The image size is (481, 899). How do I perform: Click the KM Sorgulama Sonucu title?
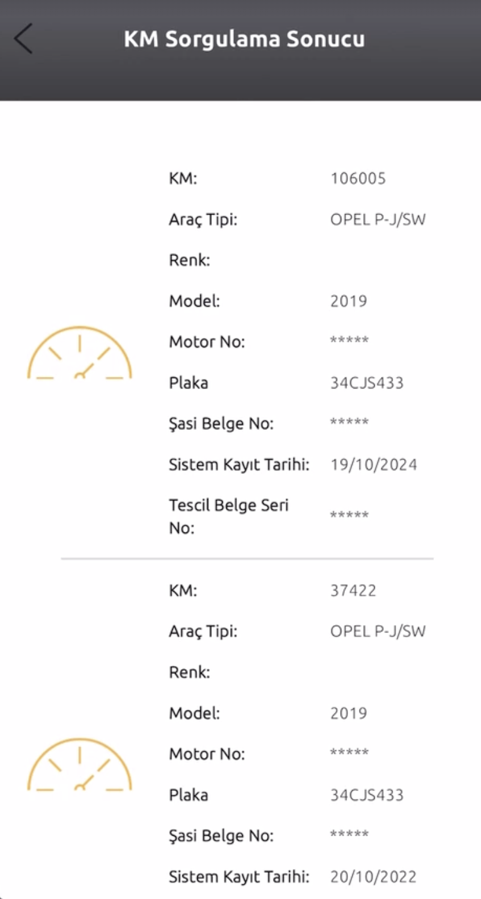244,39
